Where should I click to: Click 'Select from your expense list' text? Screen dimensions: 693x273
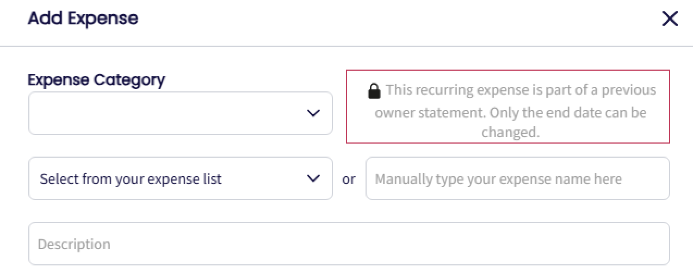point(131,179)
